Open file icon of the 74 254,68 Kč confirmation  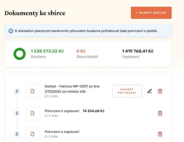(32, 113)
